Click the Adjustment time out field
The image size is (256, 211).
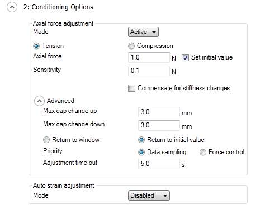159,164
